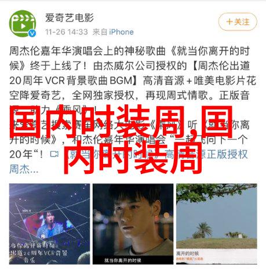Tap the 就当你离开的时候 subtitle on middle image
266x270 pixels.
coord(123,260)
